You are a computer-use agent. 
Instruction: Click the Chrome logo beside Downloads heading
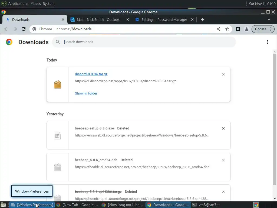9,42
